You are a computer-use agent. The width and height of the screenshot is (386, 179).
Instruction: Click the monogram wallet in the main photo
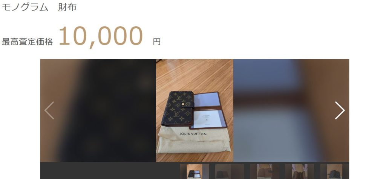(x=177, y=109)
